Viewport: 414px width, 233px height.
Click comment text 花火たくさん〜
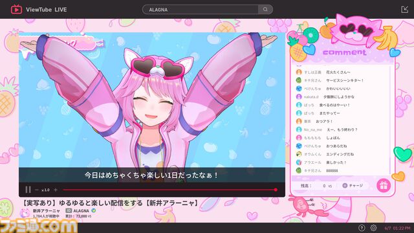338,72
